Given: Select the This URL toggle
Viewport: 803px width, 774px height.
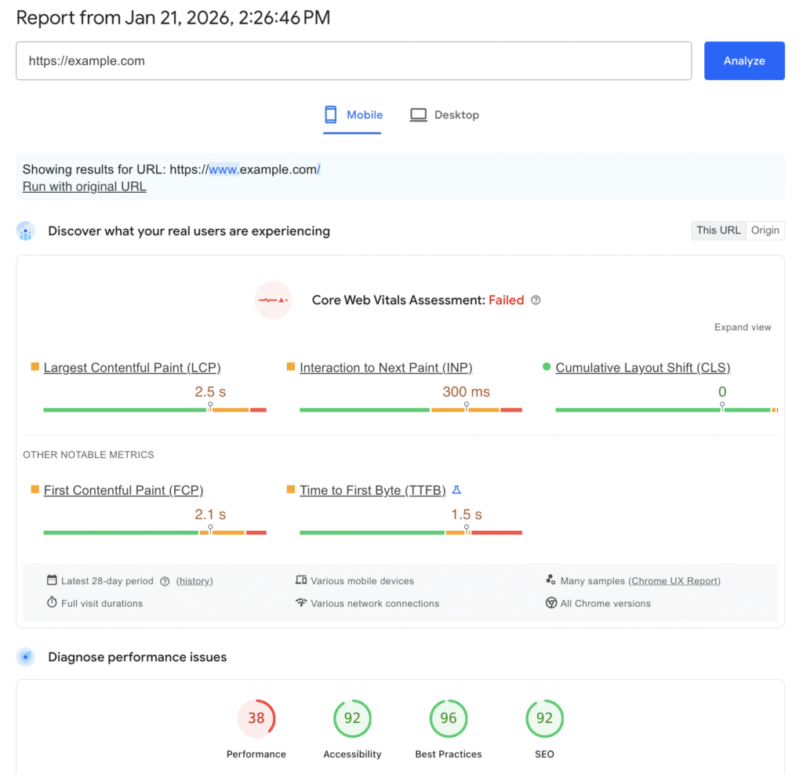Looking at the screenshot, I should 718,230.
